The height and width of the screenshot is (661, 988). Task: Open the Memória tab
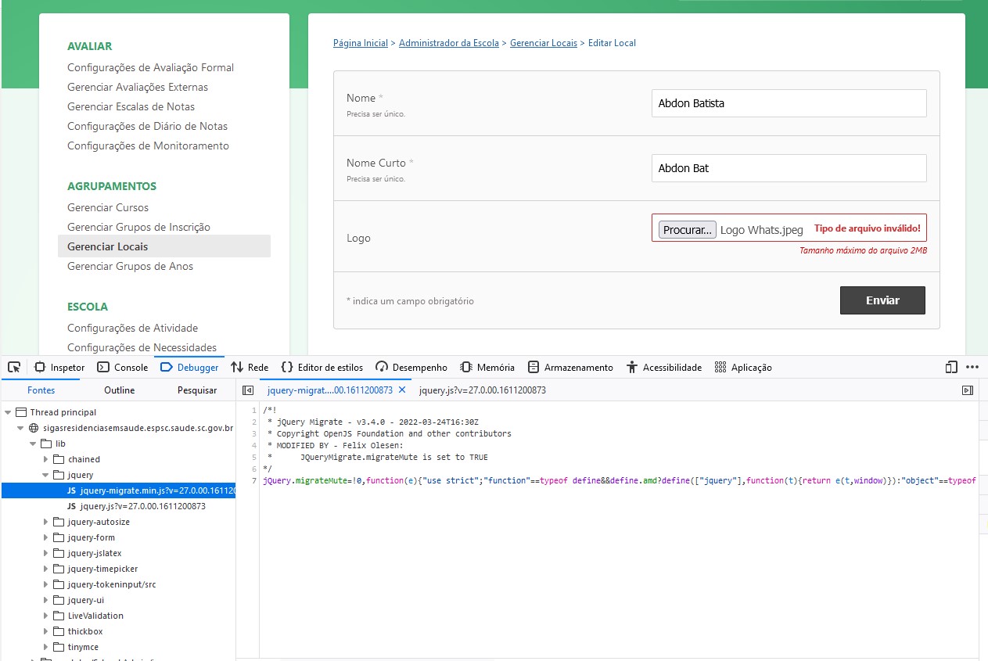point(487,367)
